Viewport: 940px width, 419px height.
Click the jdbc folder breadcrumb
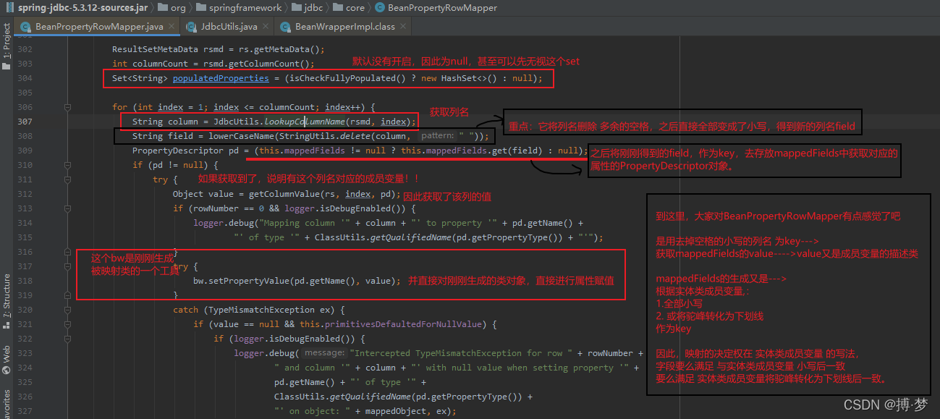click(308, 7)
